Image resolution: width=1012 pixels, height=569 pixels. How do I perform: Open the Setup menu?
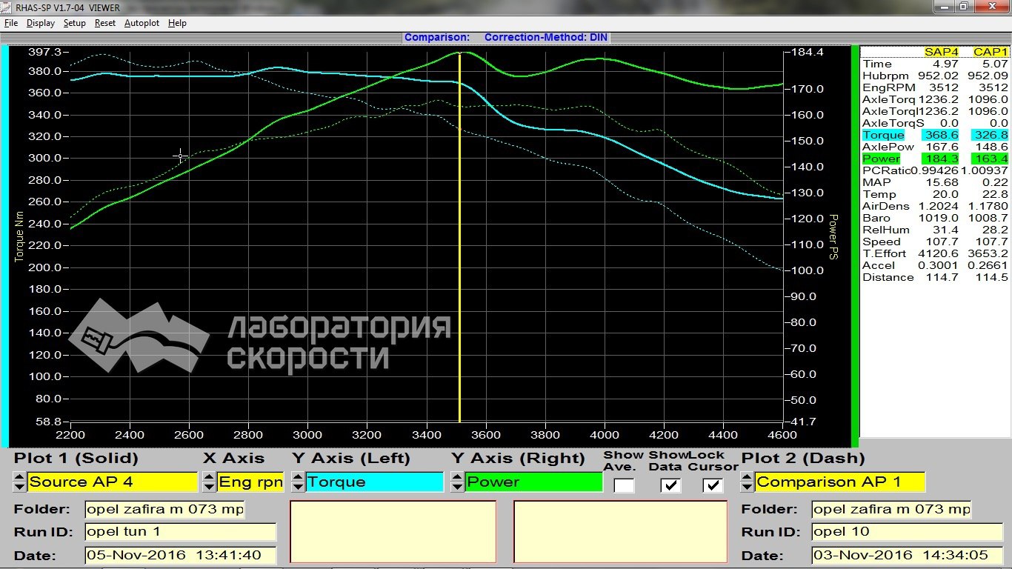click(74, 23)
